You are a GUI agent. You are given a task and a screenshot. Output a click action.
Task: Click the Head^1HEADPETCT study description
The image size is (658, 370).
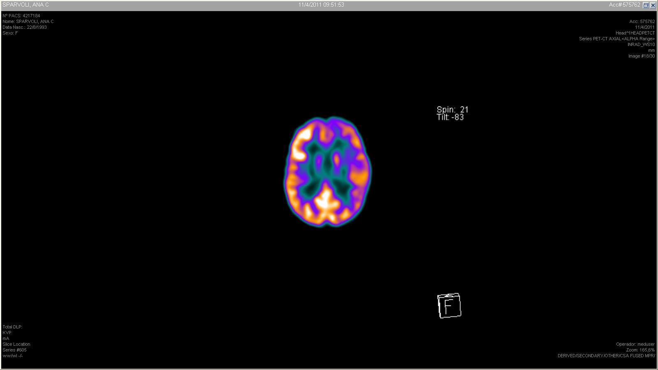click(635, 33)
